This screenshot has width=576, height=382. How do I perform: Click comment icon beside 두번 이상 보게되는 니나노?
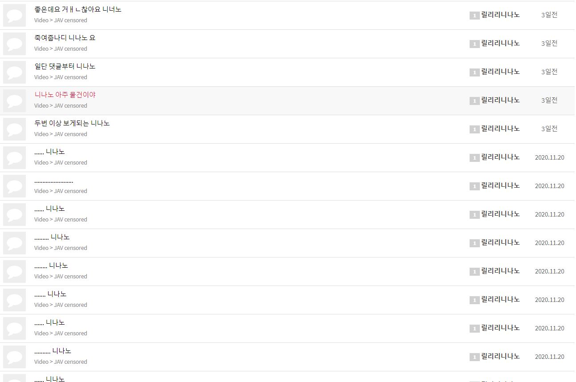coord(14,129)
